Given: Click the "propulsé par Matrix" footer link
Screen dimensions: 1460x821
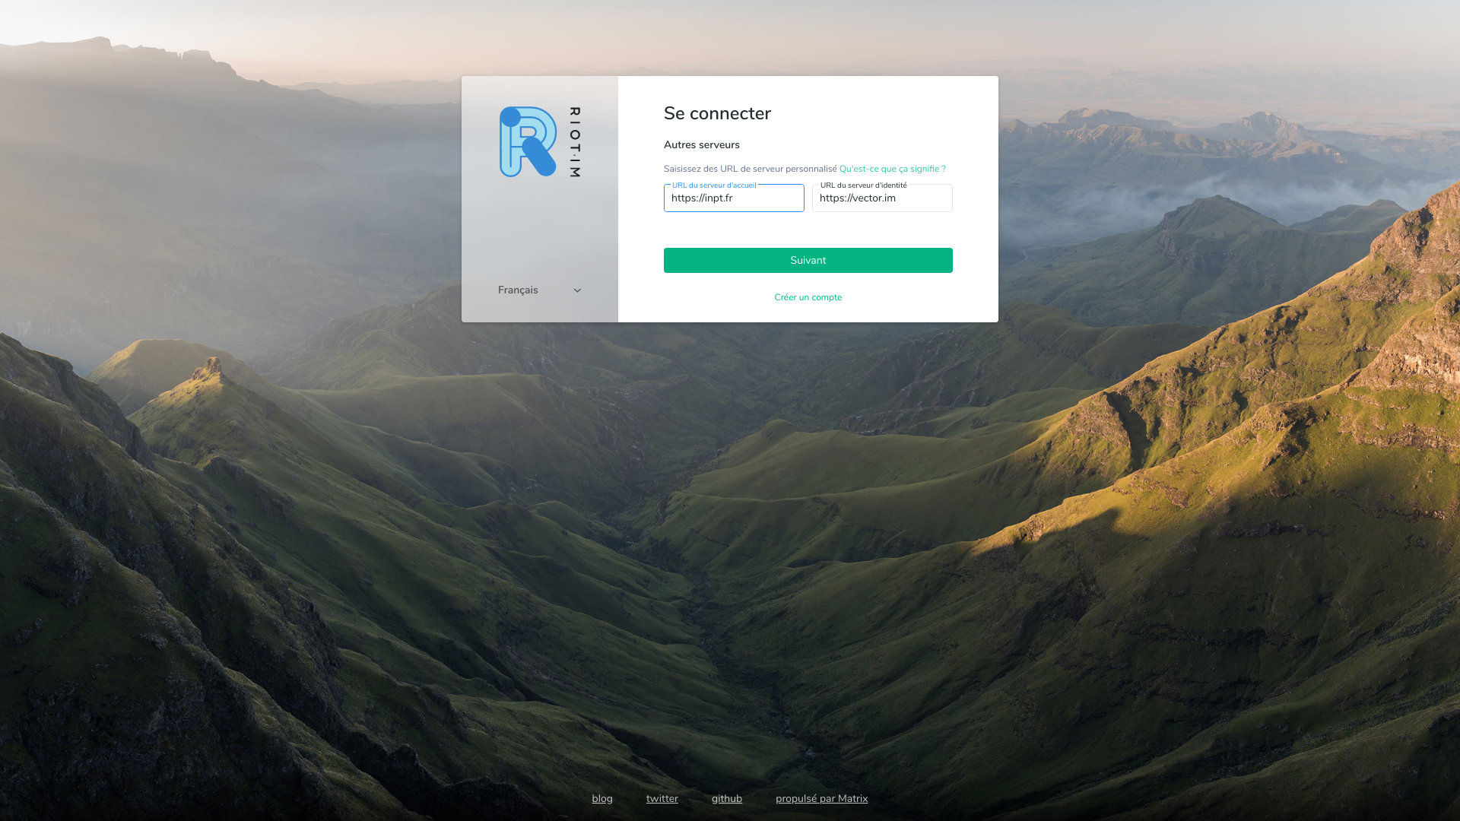Looking at the screenshot, I should click(x=821, y=798).
